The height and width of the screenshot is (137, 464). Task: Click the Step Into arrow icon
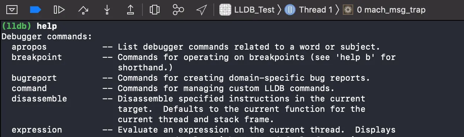[x=107, y=10]
